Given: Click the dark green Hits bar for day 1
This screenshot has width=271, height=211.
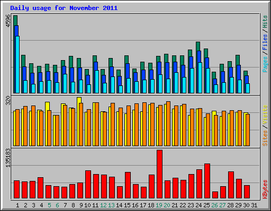Looking at the screenshot, I should (x=15, y=21).
